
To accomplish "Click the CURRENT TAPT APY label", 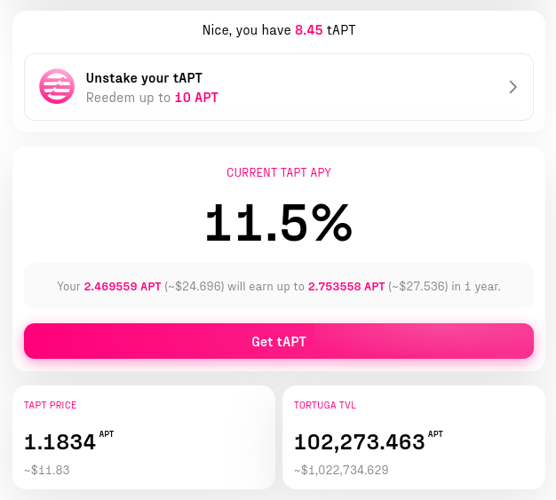I will pos(279,172).
